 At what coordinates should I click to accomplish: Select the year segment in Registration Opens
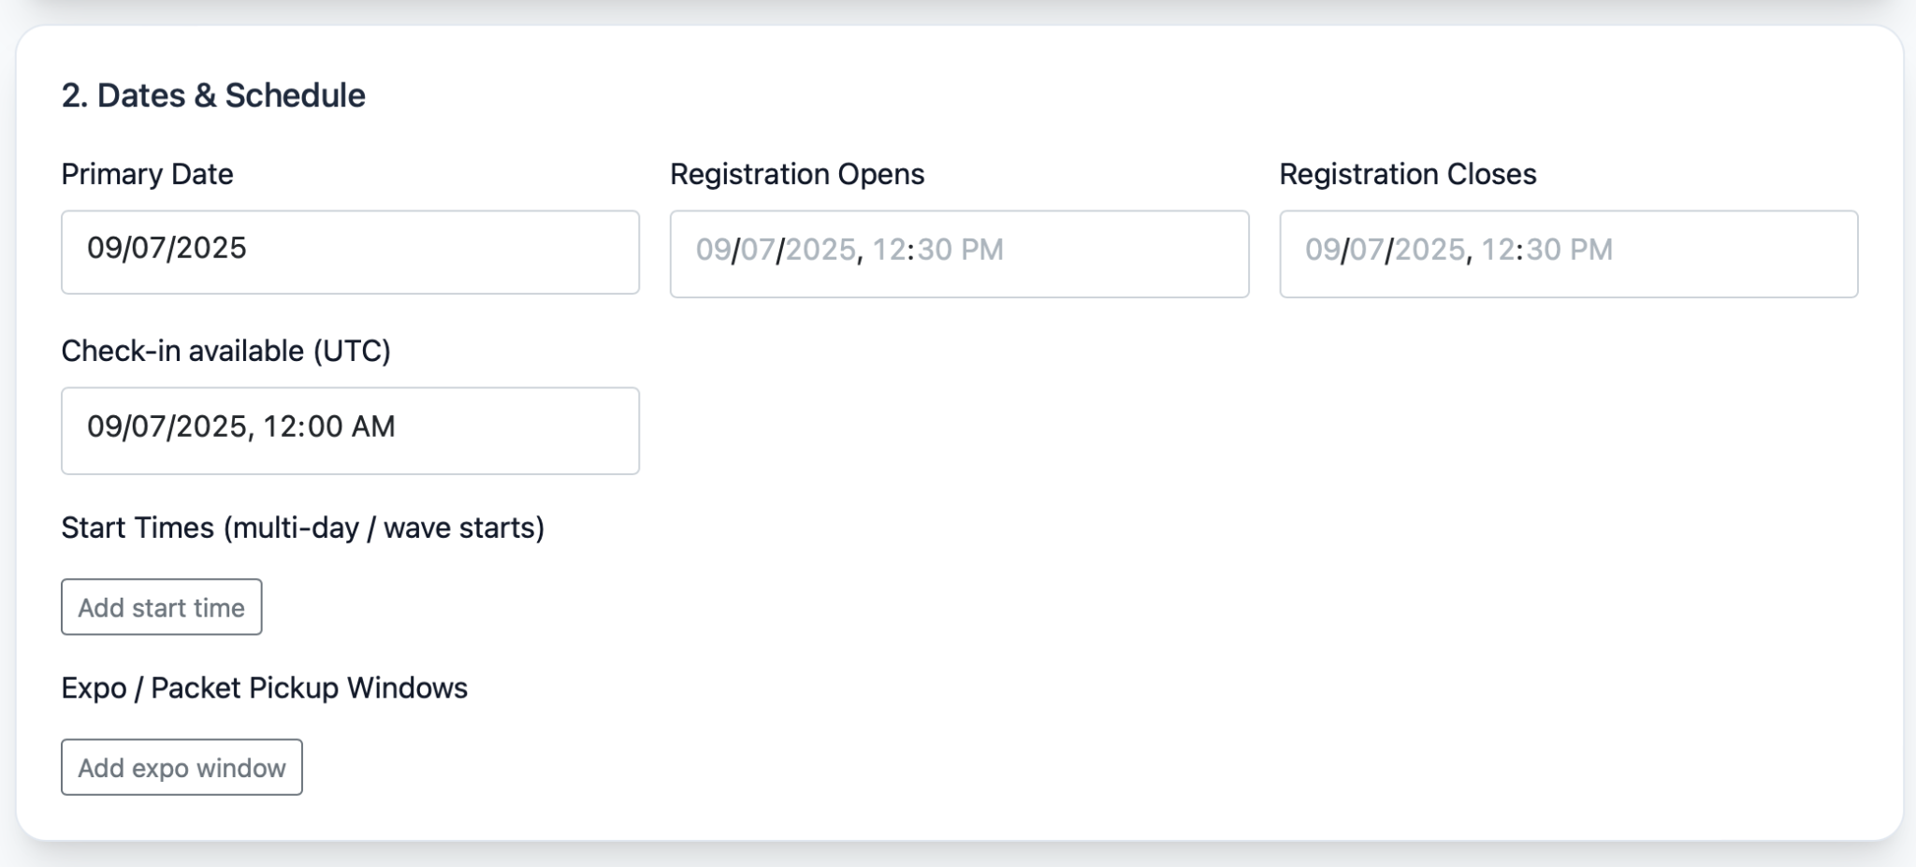pos(820,250)
